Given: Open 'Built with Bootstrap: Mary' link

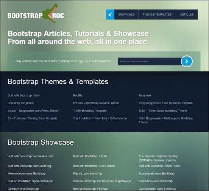Looking at the screenshot, I should point(23,95).
